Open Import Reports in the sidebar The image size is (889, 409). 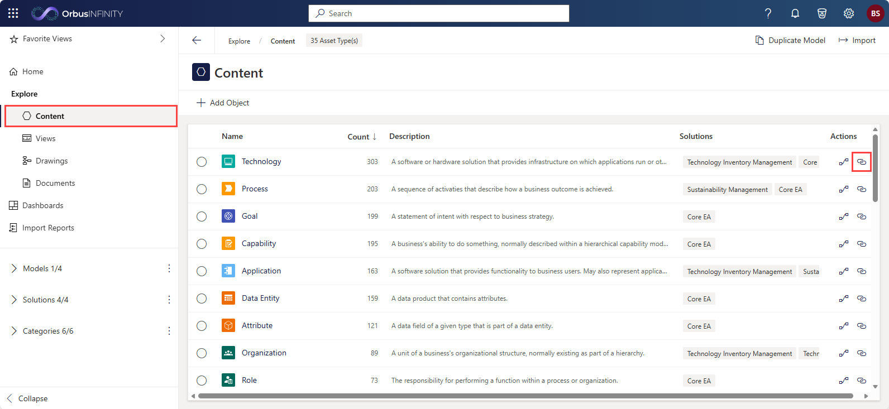click(x=42, y=228)
